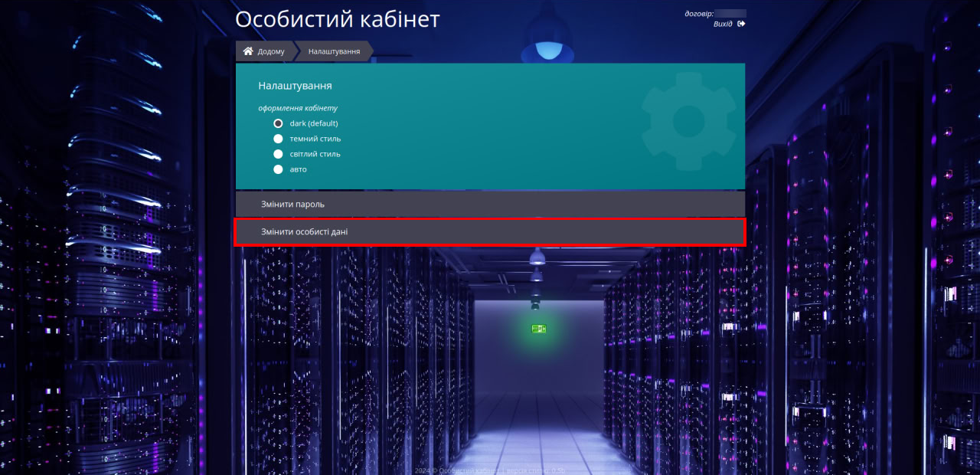980x475 pixels.
Task: Enable the світлий стиль radio button
Action: (x=279, y=154)
